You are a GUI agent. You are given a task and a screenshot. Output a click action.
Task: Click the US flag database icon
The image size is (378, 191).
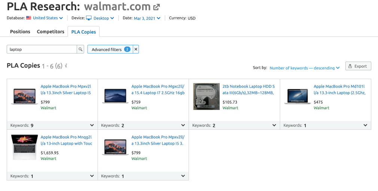coord(28,18)
